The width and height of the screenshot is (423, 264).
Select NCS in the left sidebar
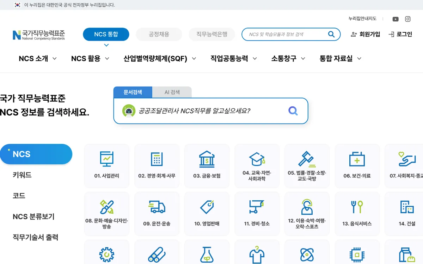click(x=35, y=154)
